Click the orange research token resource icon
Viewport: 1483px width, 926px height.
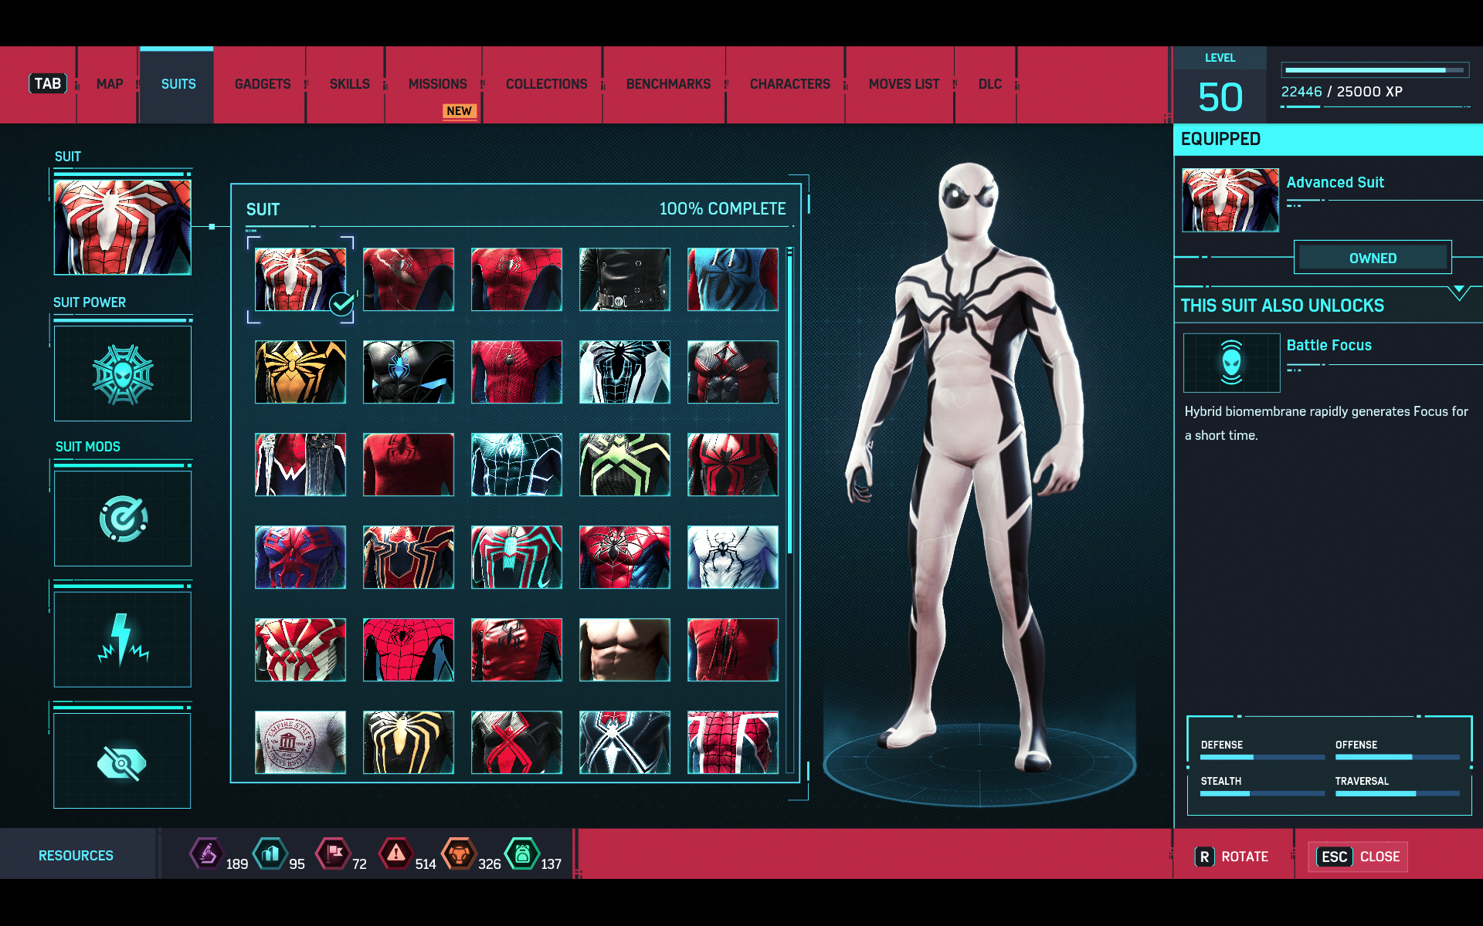pos(459,853)
